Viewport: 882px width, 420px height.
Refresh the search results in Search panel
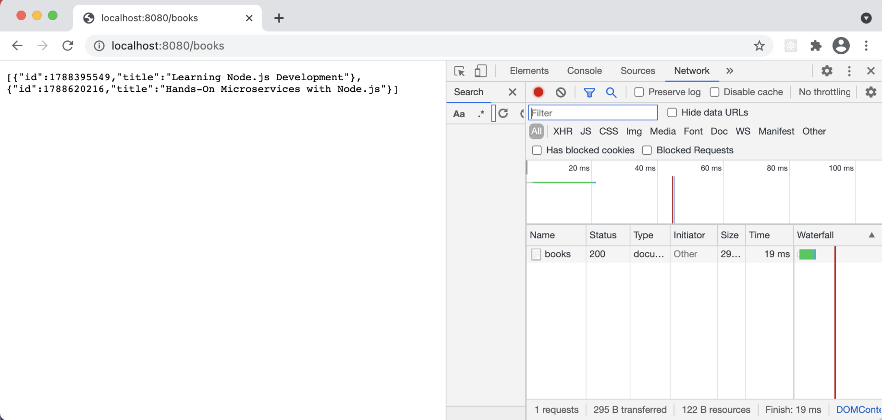[x=503, y=113]
